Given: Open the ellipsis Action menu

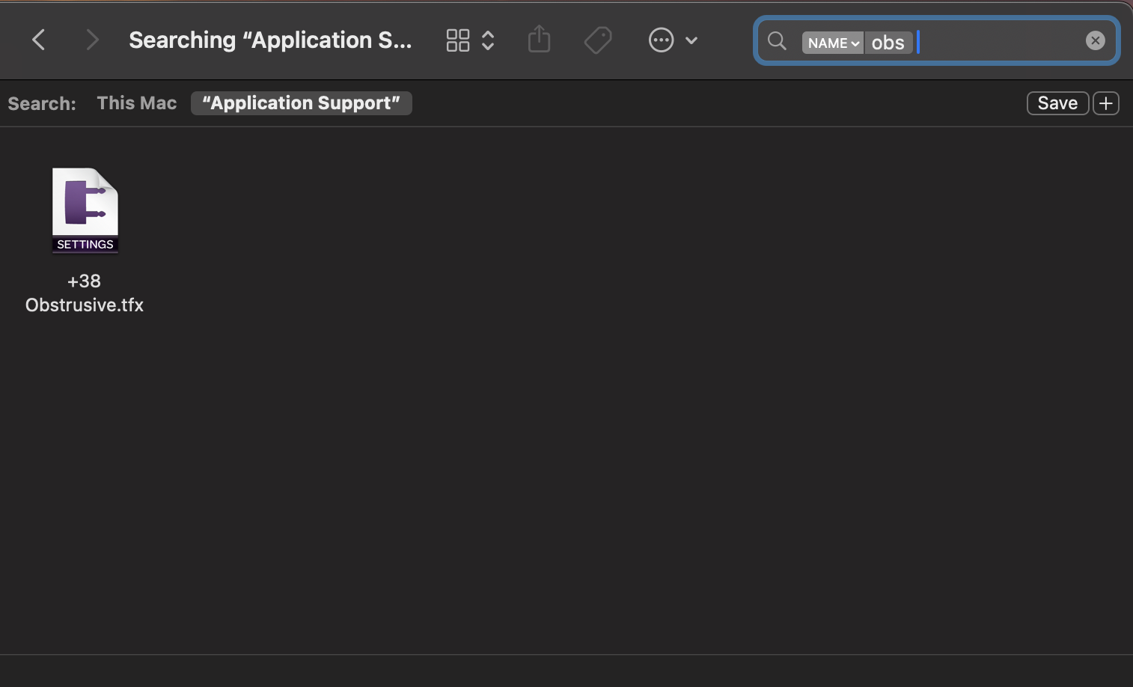Looking at the screenshot, I should tap(661, 40).
